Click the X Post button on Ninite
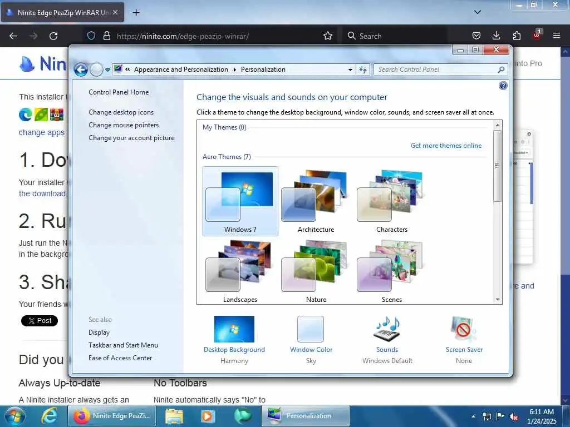 pyautogui.click(x=40, y=321)
